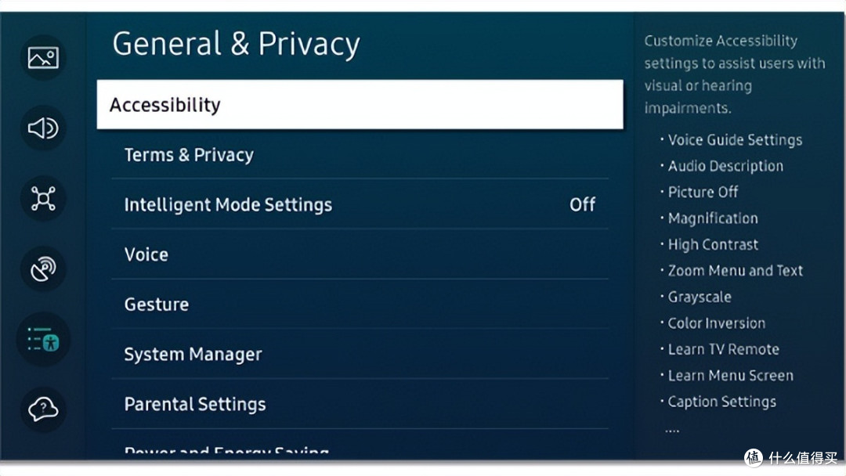Open System Manager settings
This screenshot has width=846, height=476.
pyautogui.click(x=360, y=354)
